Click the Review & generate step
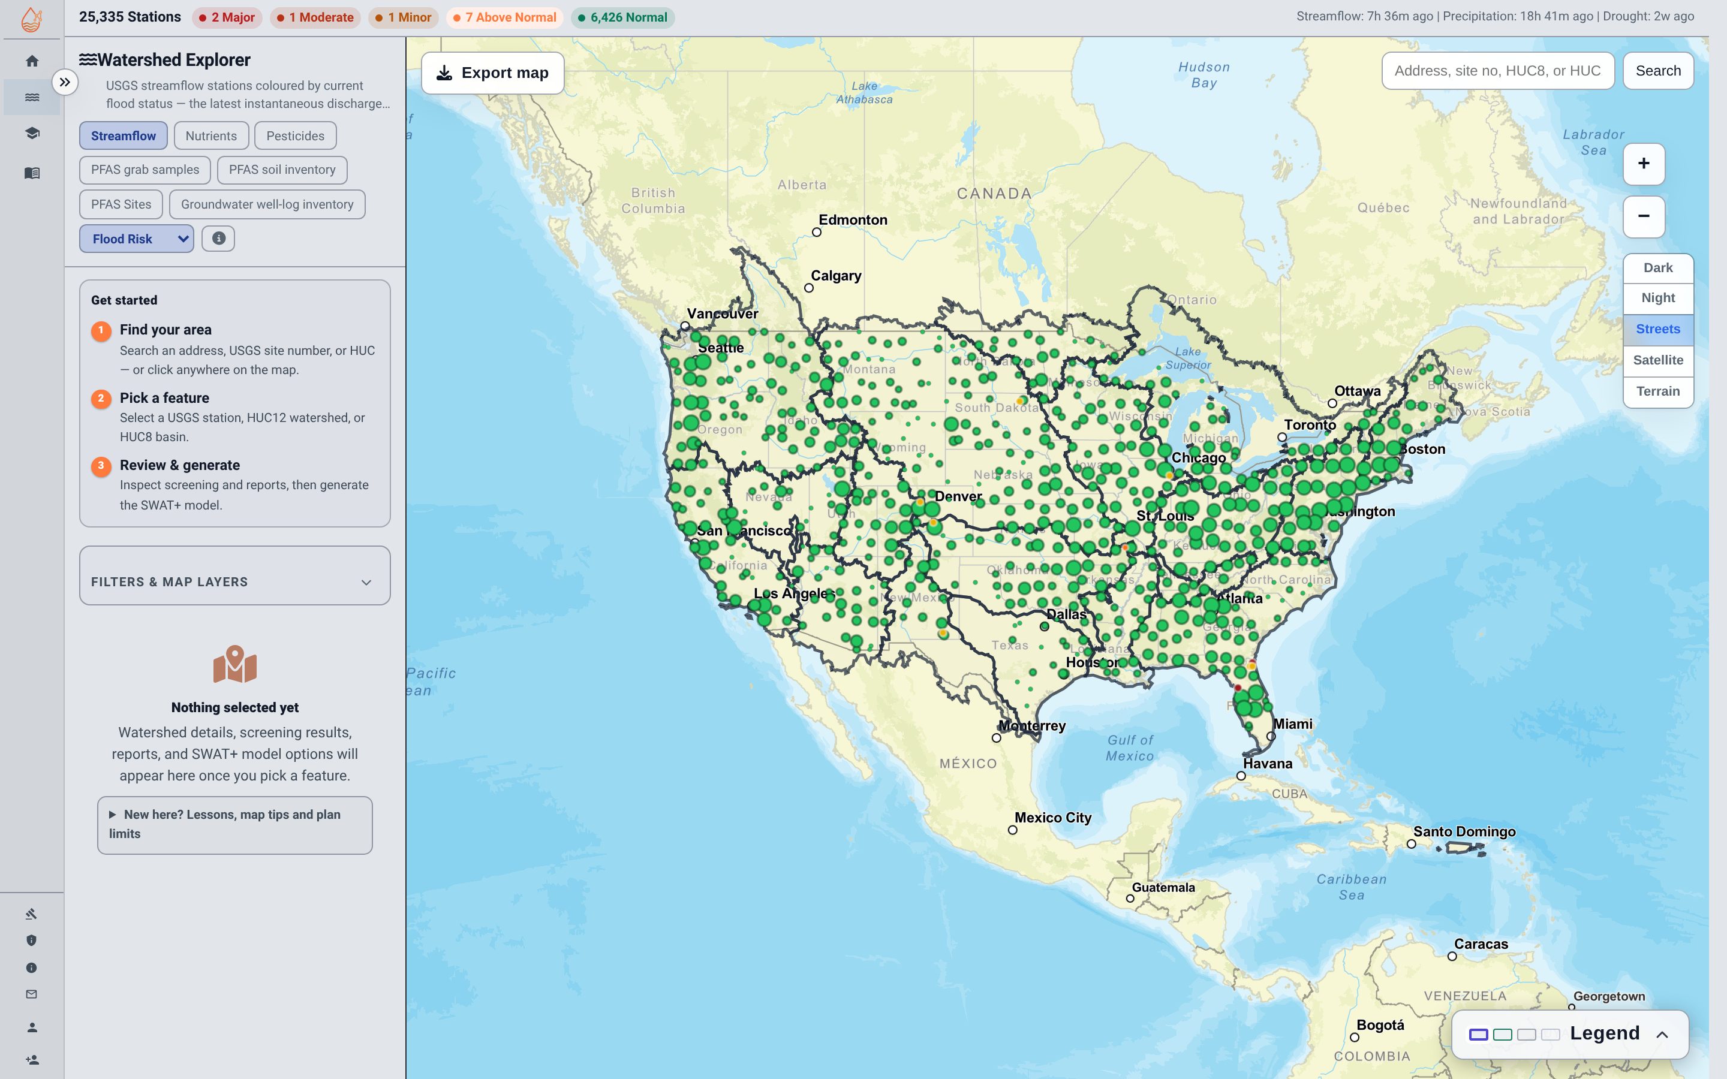1727x1079 pixels. [235, 484]
